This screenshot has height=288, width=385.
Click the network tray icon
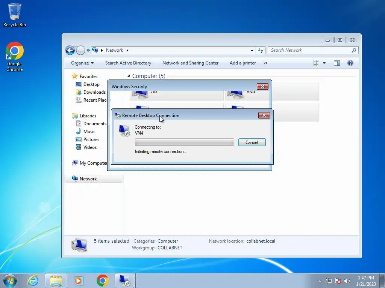coord(329,281)
